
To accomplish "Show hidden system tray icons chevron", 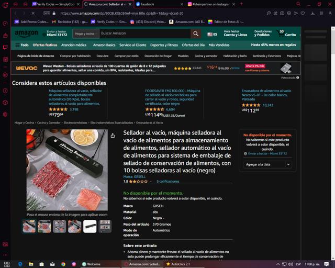I will [278, 264].
